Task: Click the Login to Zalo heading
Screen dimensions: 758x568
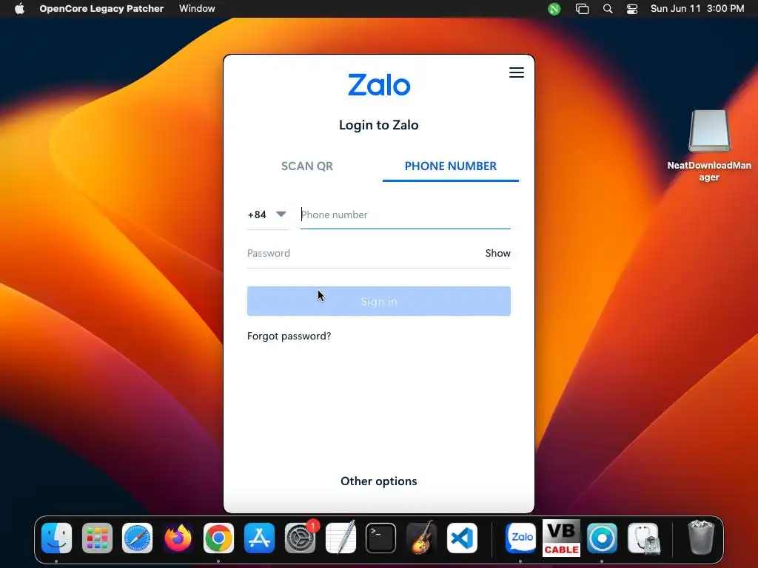Action: coord(378,125)
